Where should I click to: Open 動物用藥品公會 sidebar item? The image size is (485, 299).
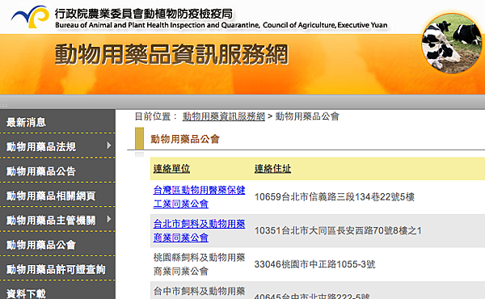(41, 245)
